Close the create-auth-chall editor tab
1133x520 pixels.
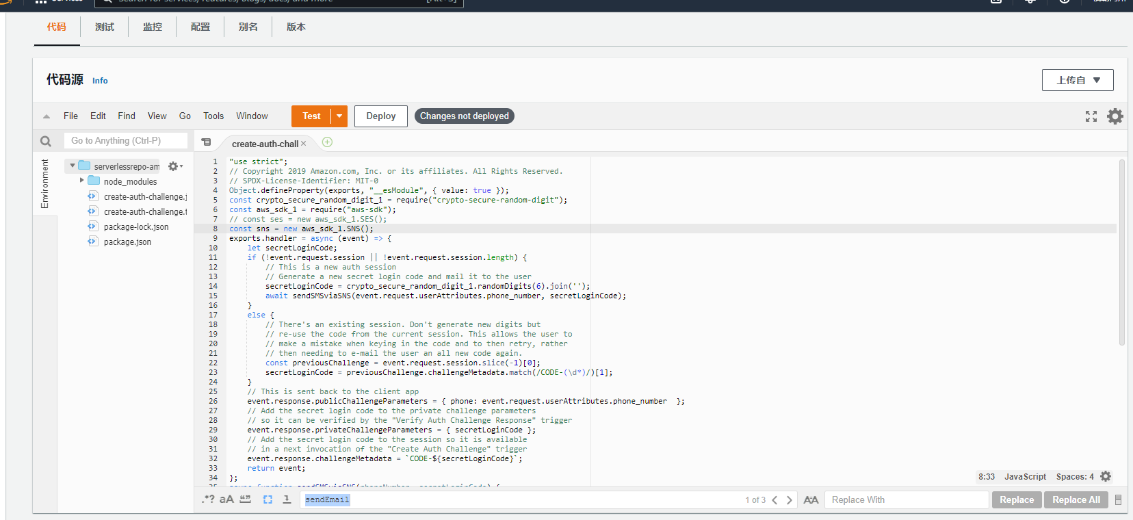(x=304, y=144)
